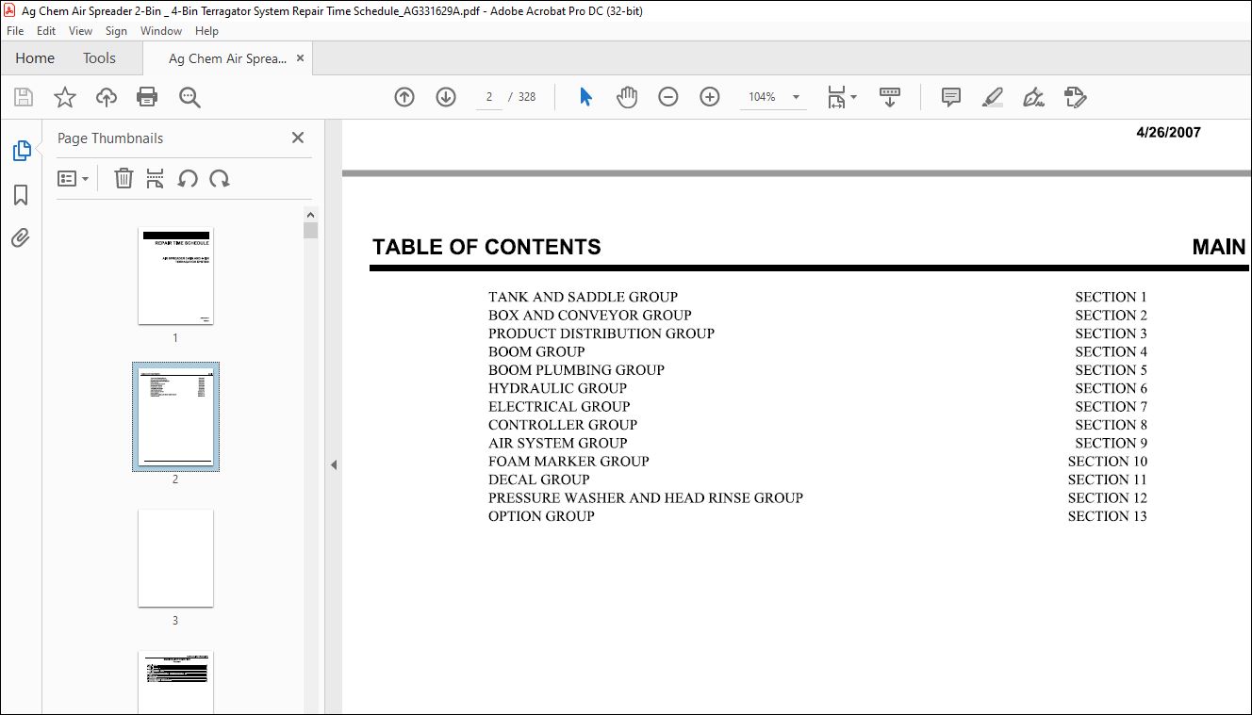Open the Sign menu
1252x715 pixels.
[x=116, y=31]
